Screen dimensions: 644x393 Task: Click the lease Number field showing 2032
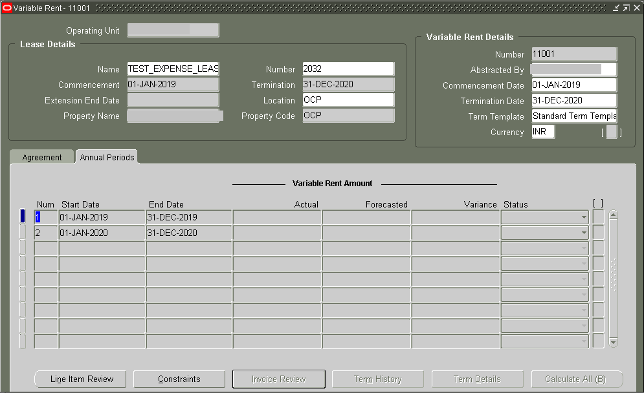pos(348,69)
